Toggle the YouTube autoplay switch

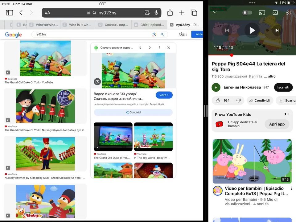(x=247, y=13)
